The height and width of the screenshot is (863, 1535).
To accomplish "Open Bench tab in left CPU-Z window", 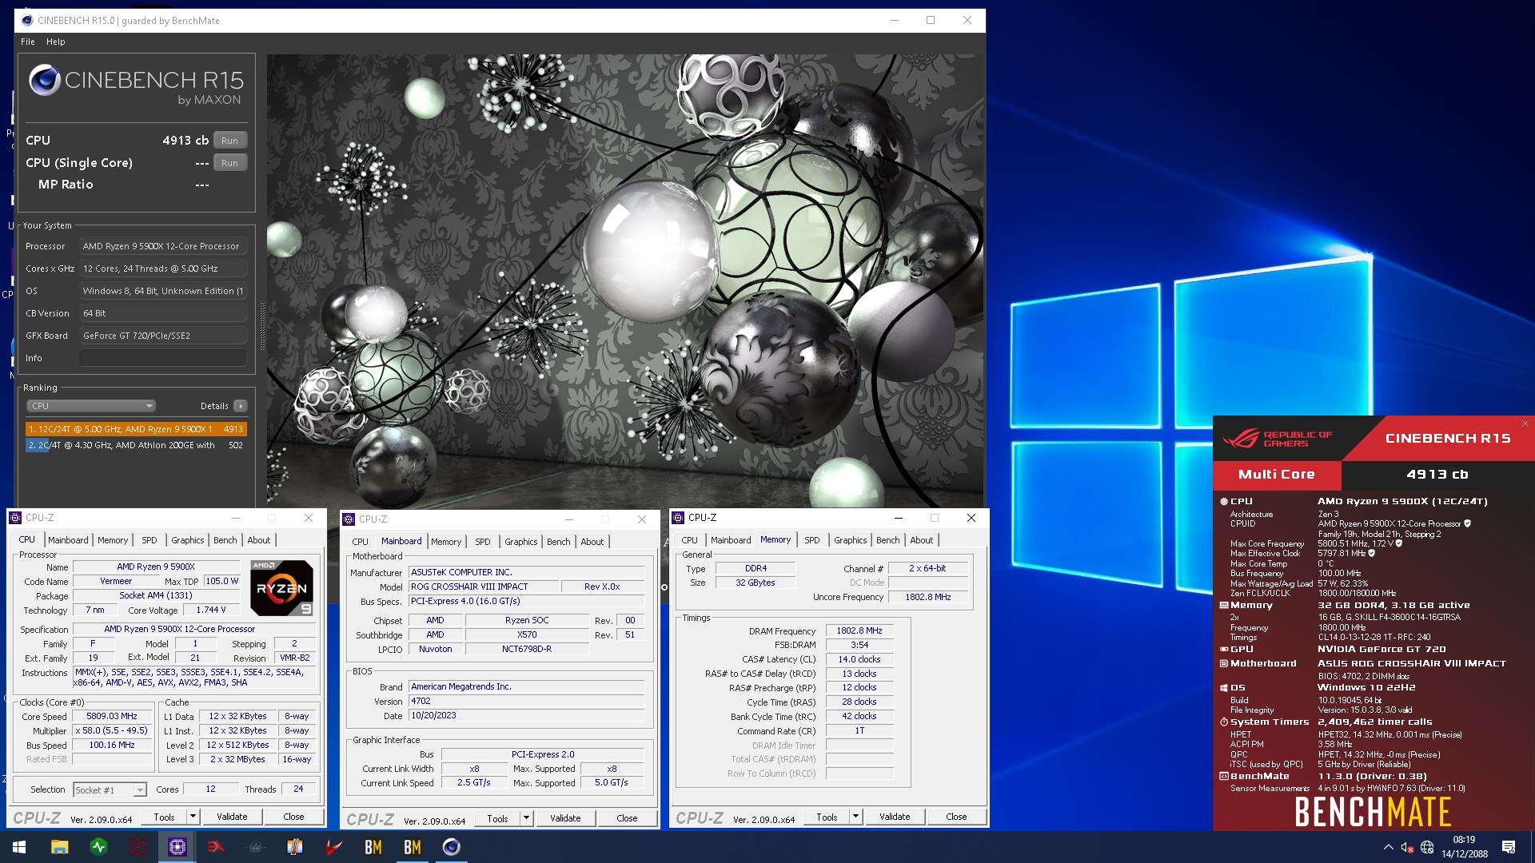I will 225,540.
